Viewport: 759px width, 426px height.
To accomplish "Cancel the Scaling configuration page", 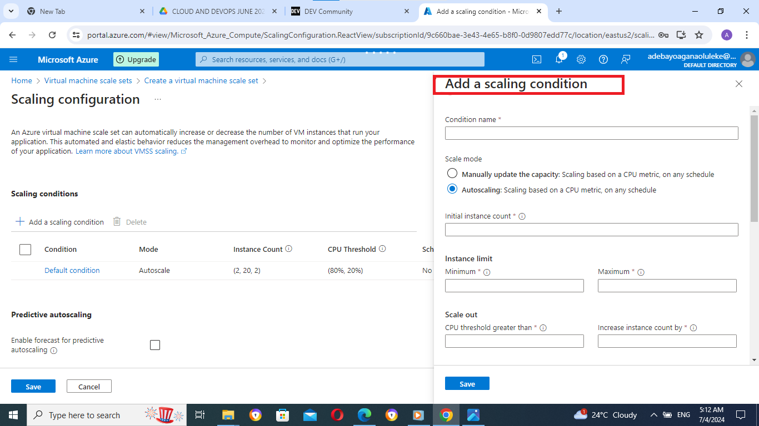I will click(89, 386).
